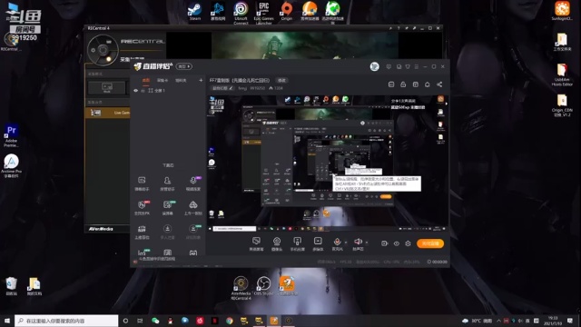Viewport: 581px width, 327px height.
Task: Switch to the third scene tab
Action: (x=181, y=80)
